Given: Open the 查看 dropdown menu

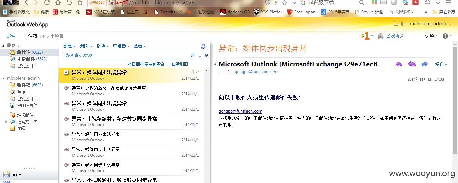Looking at the screenshot, I should (140, 46).
